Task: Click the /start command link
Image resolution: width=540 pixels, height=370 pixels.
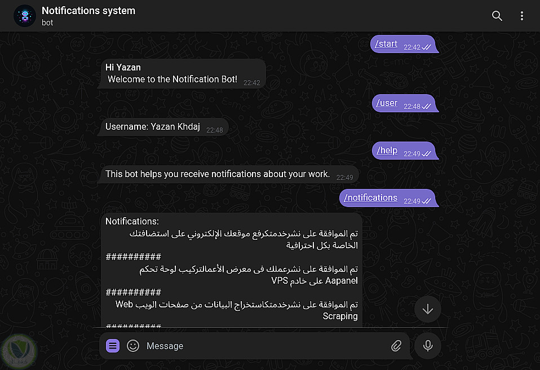Action: (x=387, y=44)
